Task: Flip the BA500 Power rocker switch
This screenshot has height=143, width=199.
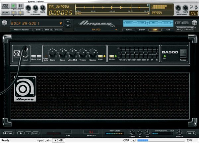Action: coord(183,53)
